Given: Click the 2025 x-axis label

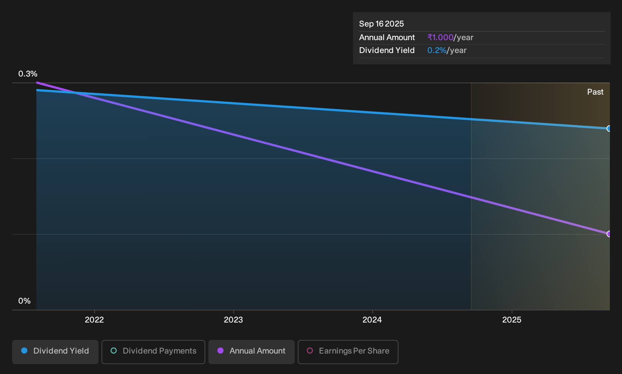Looking at the screenshot, I should (x=512, y=320).
